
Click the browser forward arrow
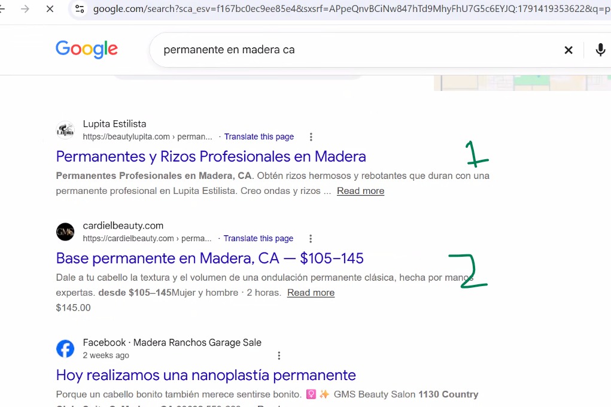tap(25, 8)
